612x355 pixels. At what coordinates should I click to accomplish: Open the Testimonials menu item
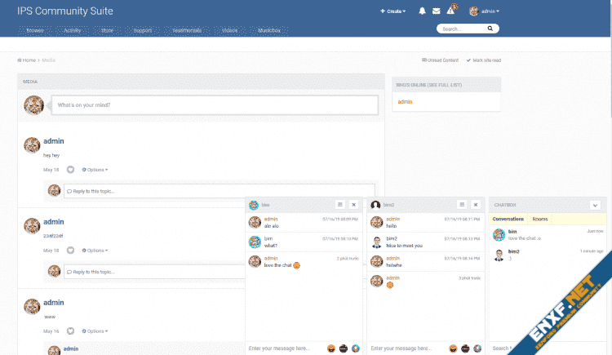[187, 30]
